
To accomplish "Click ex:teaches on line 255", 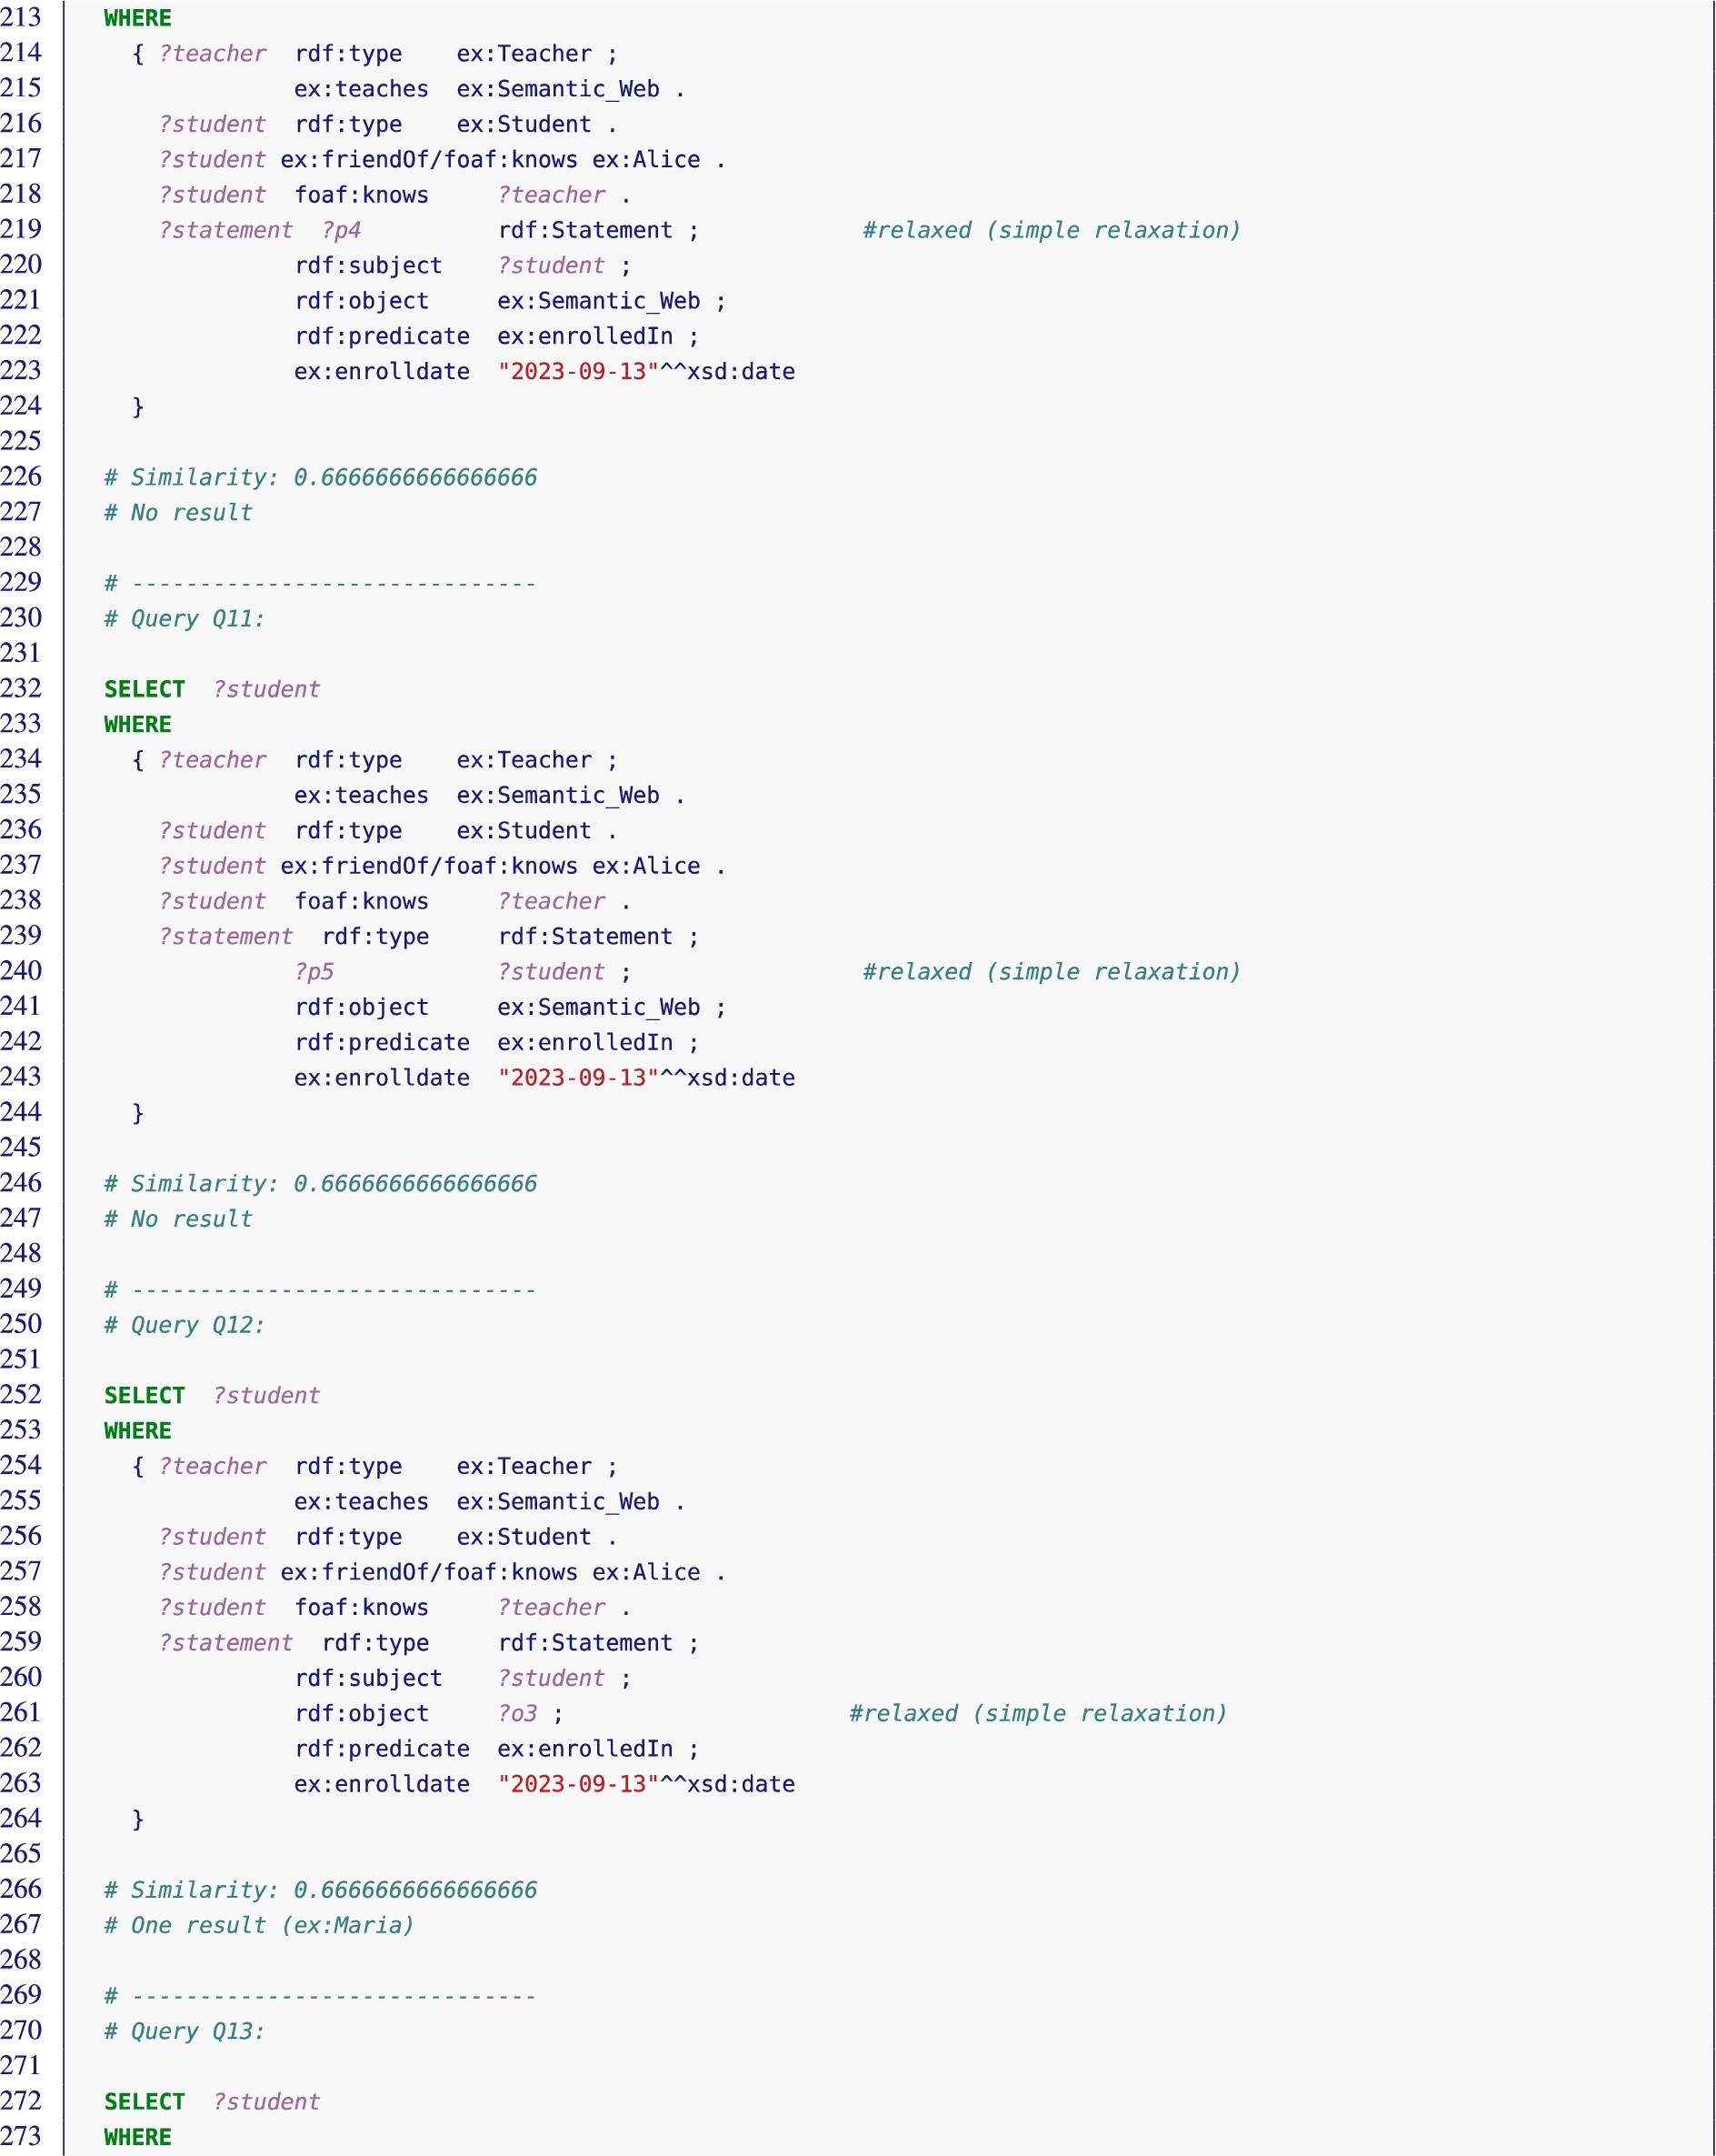I will pos(362,1501).
